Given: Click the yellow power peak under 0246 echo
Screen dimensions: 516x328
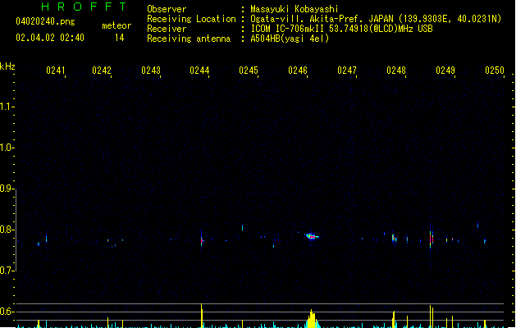Looking at the screenshot, I should (311, 319).
